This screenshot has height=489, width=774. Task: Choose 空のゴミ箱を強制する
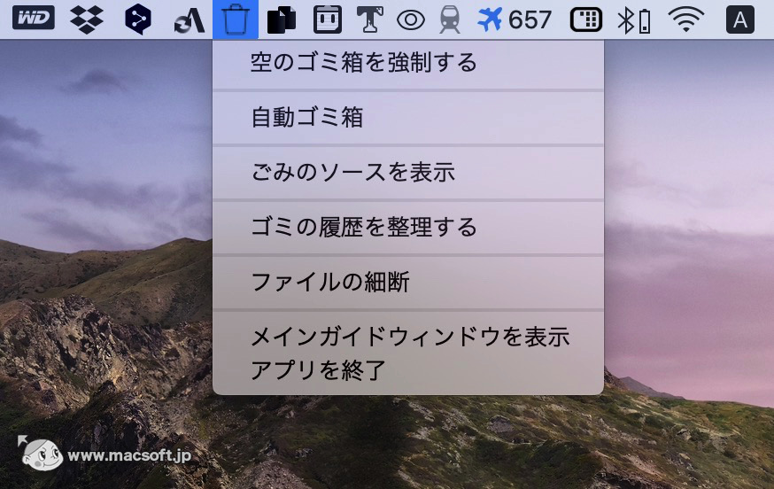408,63
